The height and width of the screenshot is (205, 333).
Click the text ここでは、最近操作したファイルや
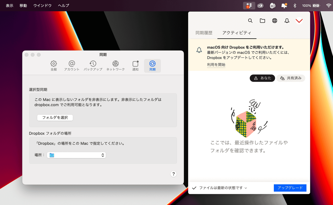pyautogui.click(x=249, y=143)
